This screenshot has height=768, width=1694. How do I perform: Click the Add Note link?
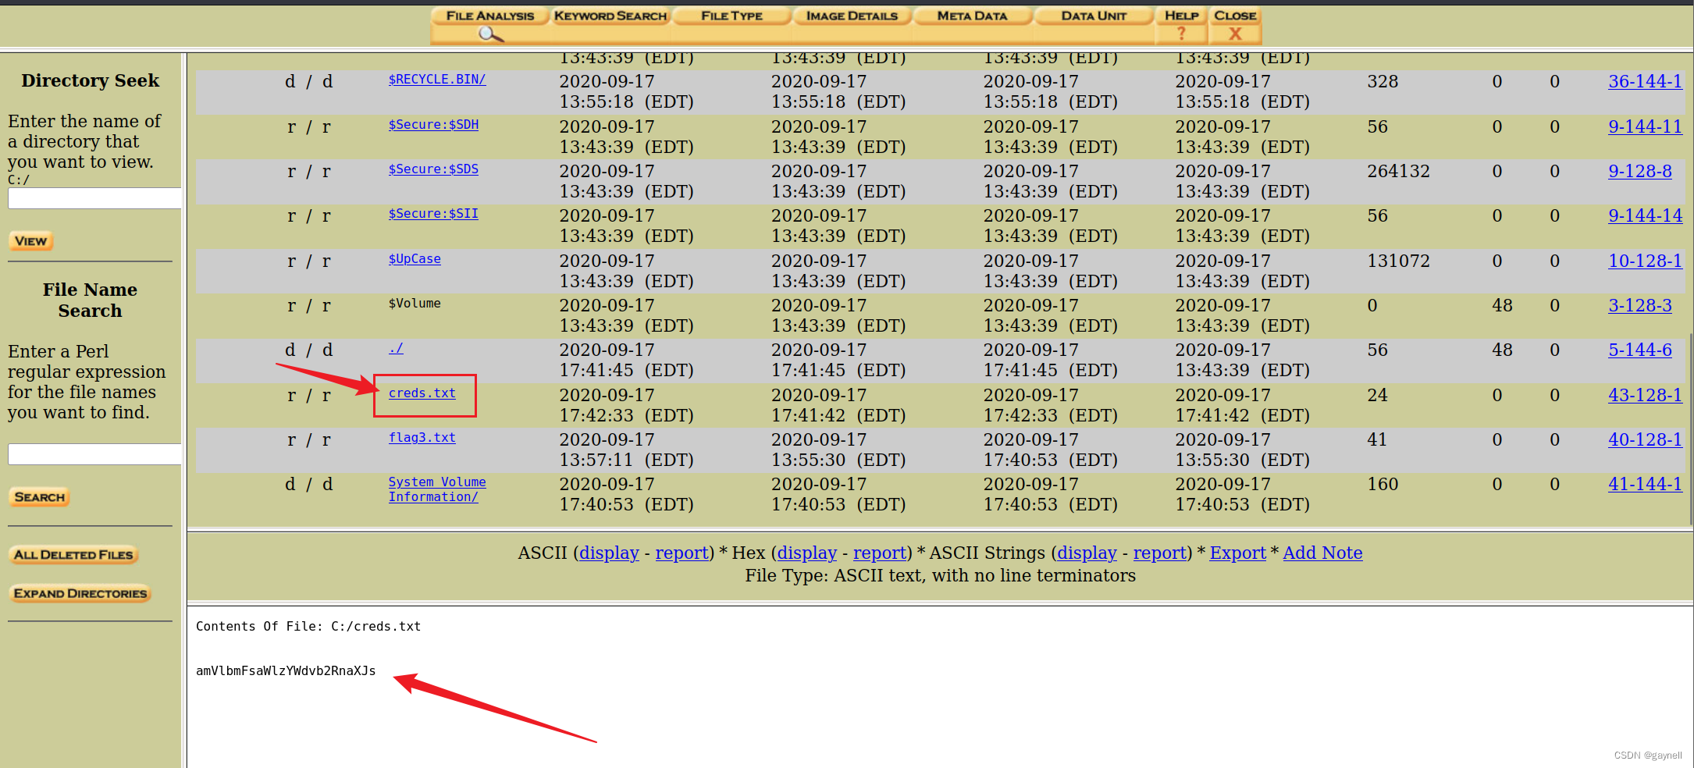point(1322,553)
